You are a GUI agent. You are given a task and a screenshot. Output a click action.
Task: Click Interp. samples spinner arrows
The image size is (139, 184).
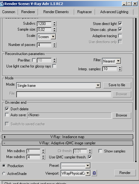tap(120, 69)
